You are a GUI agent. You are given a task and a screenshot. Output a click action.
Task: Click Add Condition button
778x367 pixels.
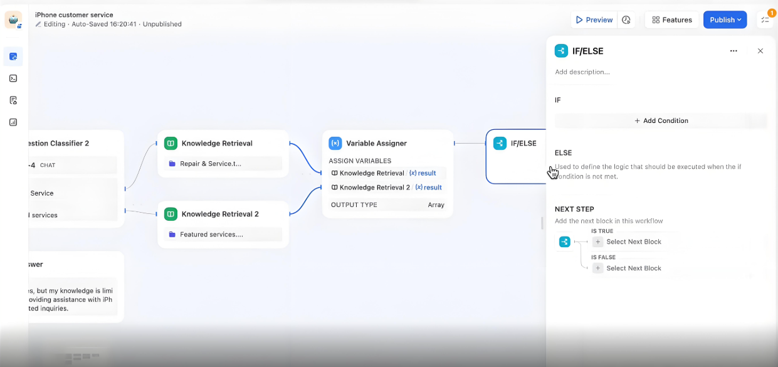661,120
